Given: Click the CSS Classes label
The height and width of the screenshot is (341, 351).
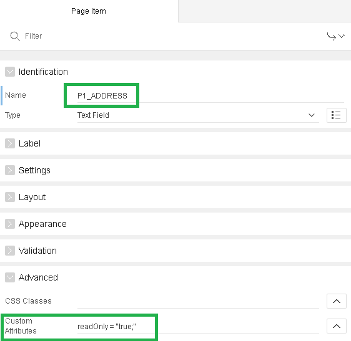Looking at the screenshot, I should click(28, 301).
